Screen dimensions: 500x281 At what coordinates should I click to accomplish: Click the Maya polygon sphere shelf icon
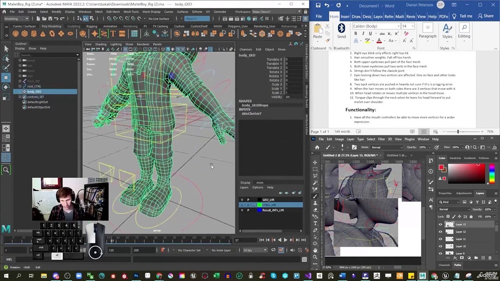[16, 34]
